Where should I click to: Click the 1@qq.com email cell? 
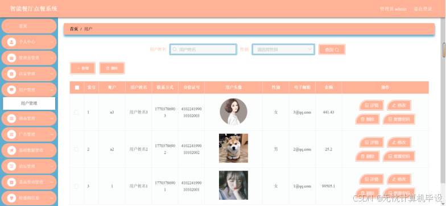[302, 186]
